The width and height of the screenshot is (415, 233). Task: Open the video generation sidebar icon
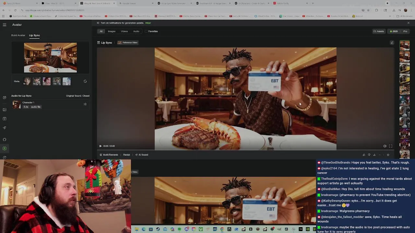(x=5, y=118)
